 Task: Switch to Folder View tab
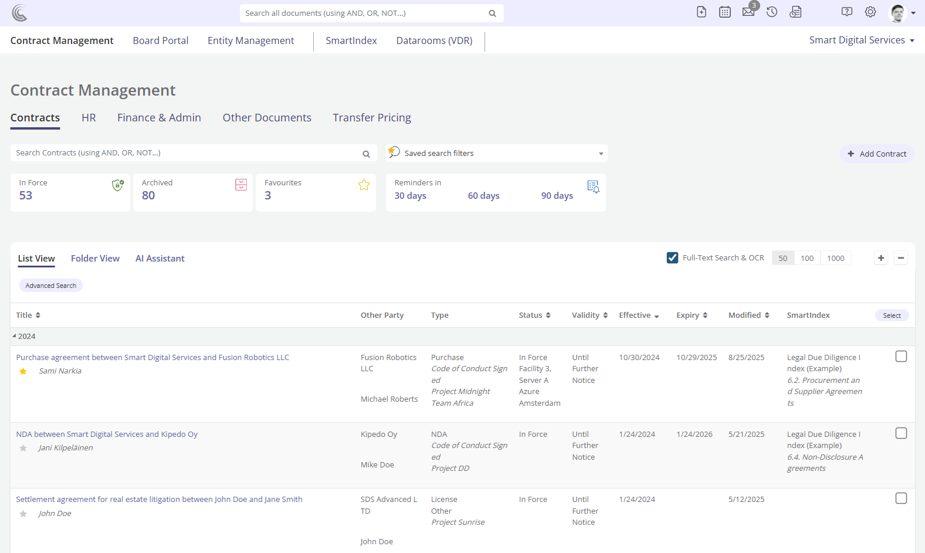(x=95, y=259)
